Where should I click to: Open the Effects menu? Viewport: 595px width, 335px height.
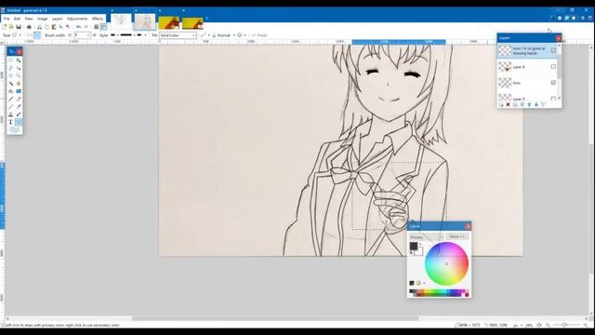(98, 19)
